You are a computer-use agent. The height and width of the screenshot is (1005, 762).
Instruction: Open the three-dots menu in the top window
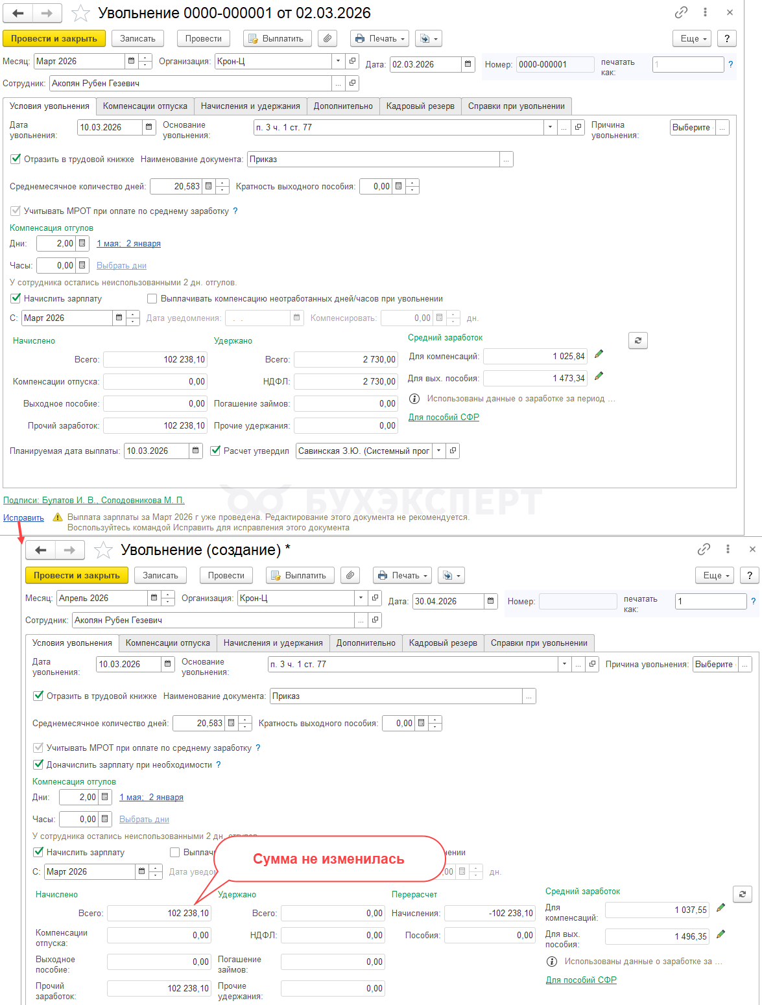(x=705, y=12)
